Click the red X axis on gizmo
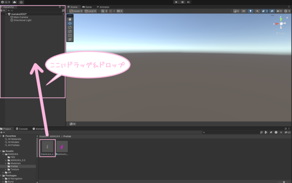292x183 pixels. [277, 24]
